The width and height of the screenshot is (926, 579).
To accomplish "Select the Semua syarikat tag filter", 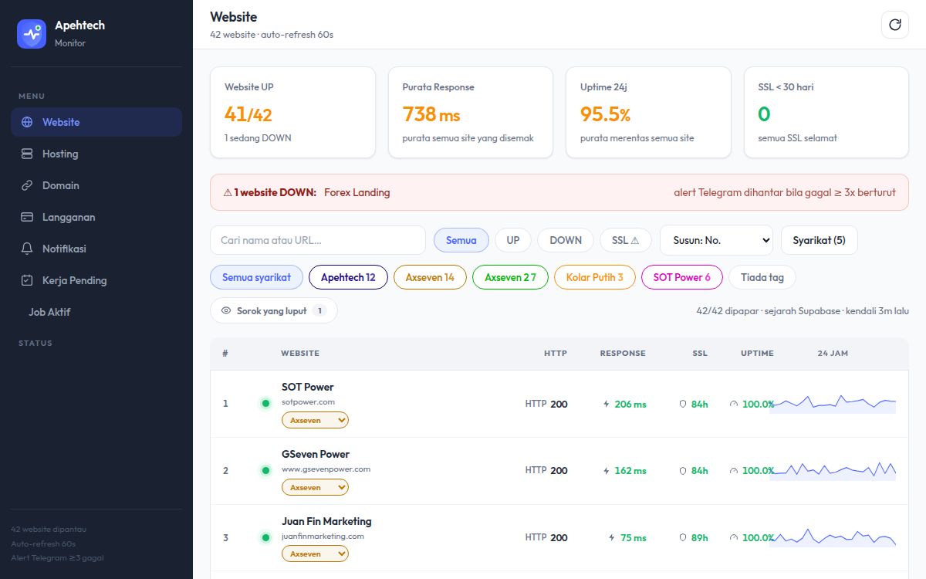I will (256, 277).
